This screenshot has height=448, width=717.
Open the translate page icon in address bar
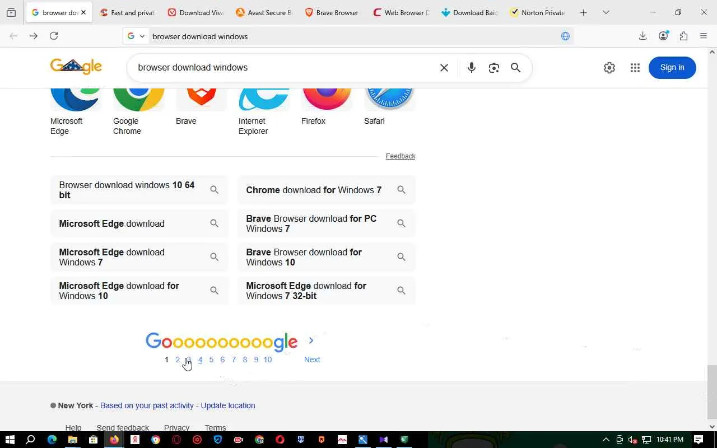[565, 36]
